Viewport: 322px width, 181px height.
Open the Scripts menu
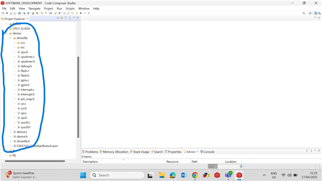[70, 9]
